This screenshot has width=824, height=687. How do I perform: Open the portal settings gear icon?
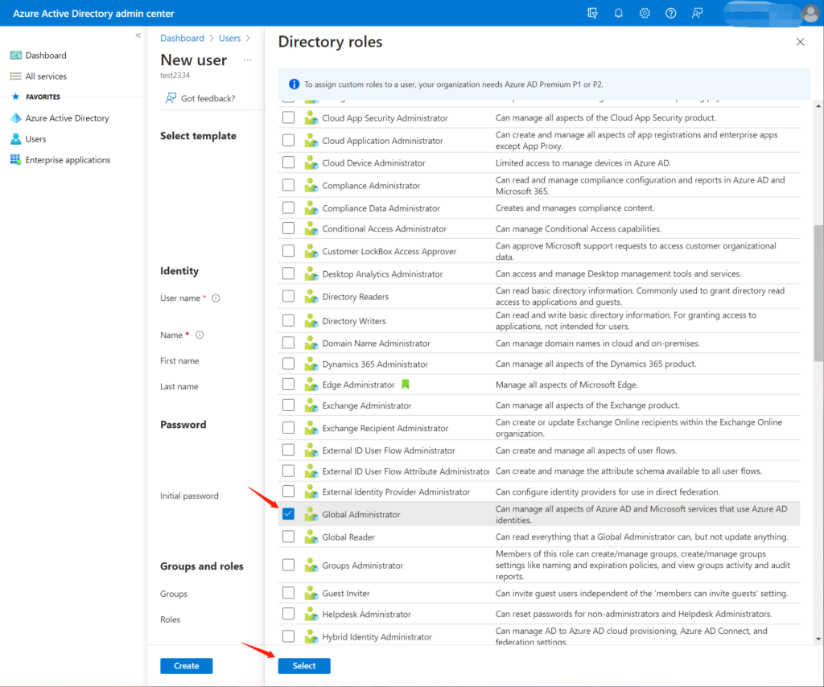pyautogui.click(x=645, y=13)
